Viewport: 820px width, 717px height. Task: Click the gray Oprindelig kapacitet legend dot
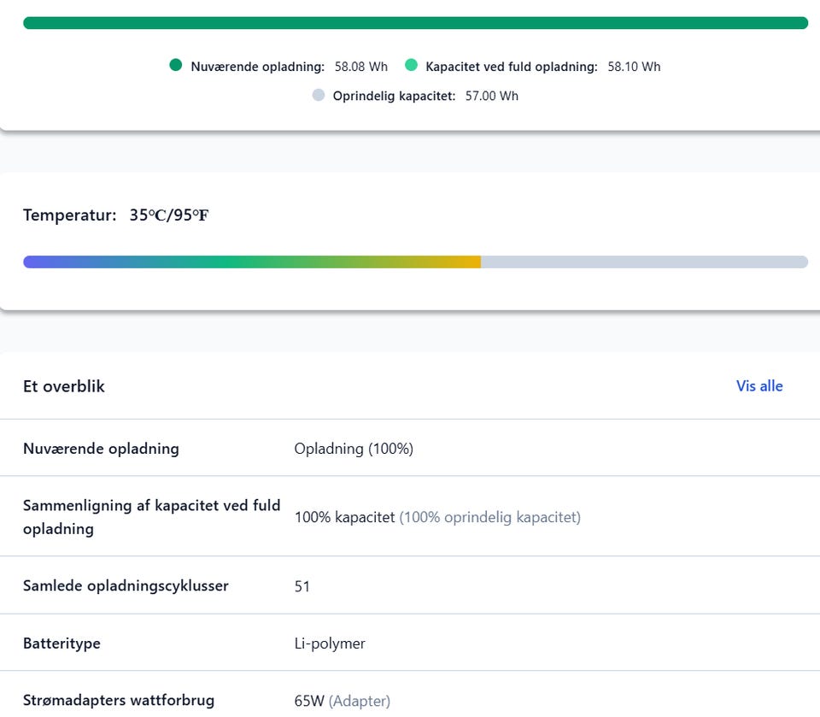tap(319, 95)
